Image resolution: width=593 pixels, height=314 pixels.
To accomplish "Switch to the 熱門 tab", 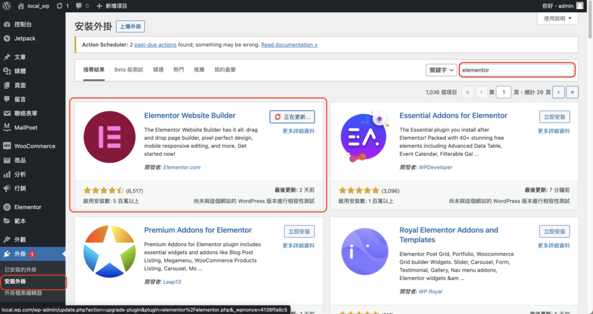I will pyautogui.click(x=179, y=70).
